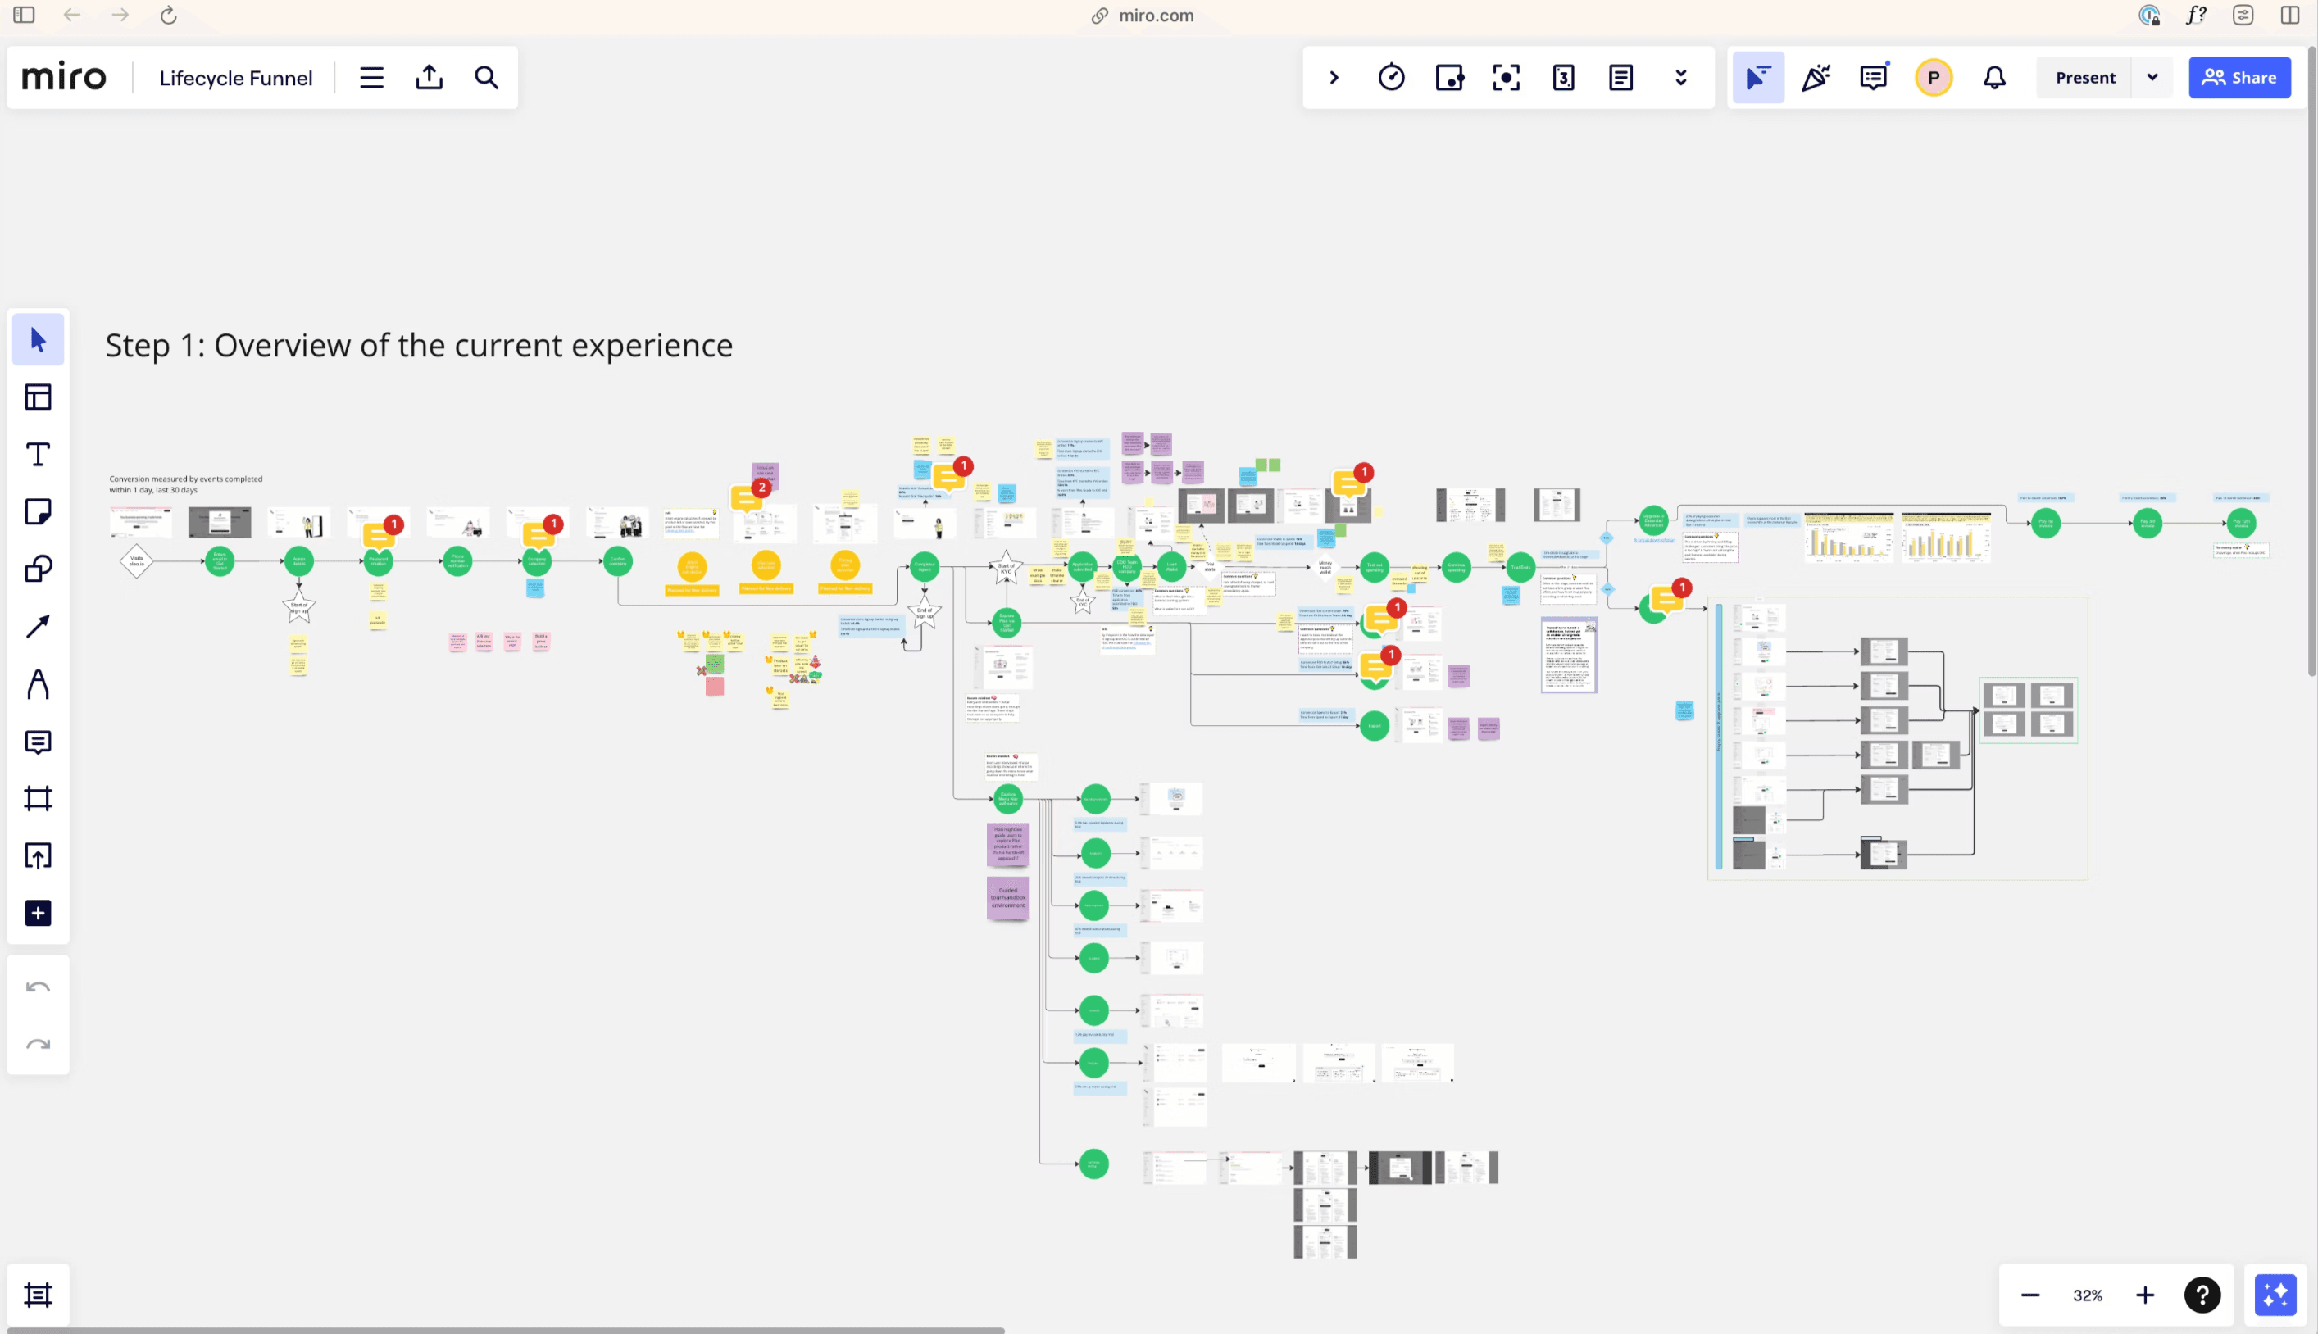Select the Comment tool in left toolbar

(38, 742)
